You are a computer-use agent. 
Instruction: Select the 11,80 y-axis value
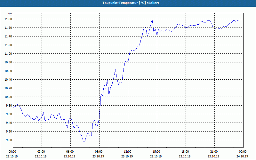pos(8,19)
